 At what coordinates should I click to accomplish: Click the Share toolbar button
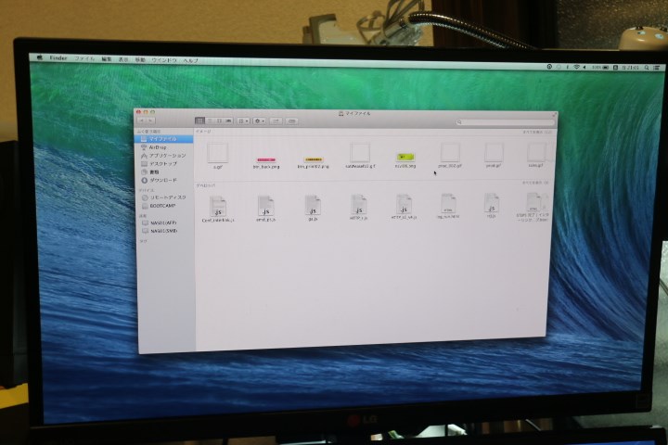276,121
